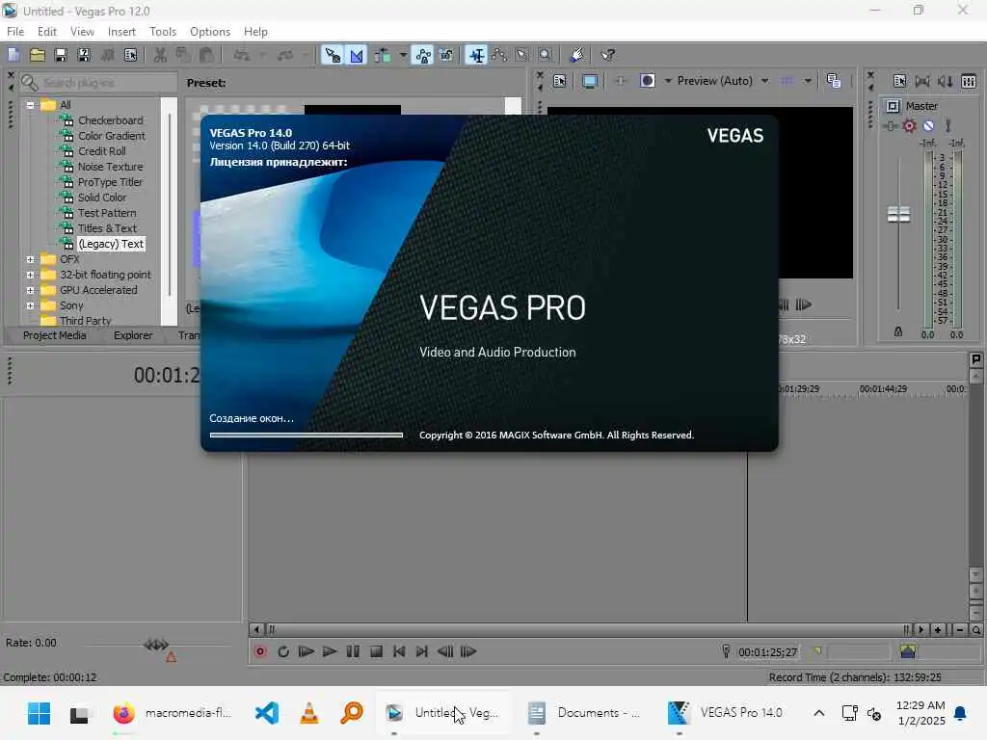Click the Master volume fader handle
987x740 pixels.
(x=898, y=215)
